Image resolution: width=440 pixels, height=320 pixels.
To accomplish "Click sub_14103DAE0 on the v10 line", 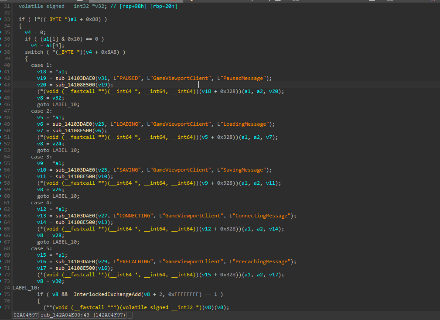I will pos(75,170).
